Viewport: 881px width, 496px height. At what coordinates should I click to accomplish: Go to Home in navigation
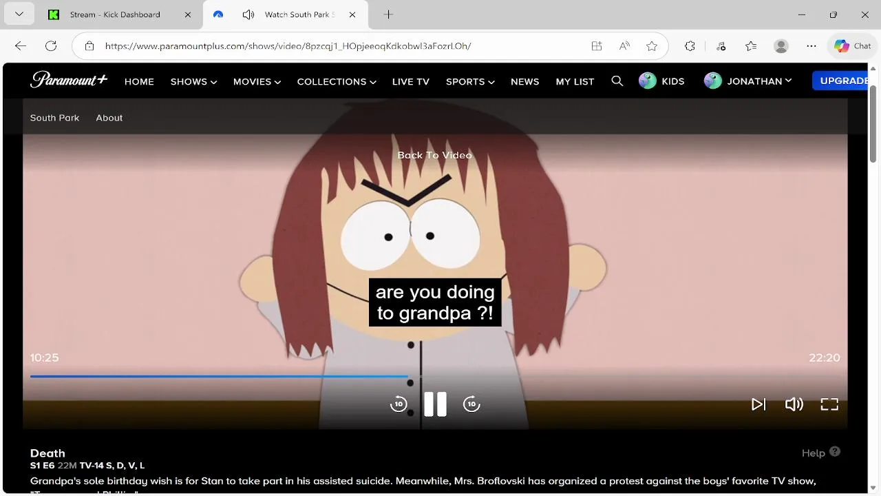pos(139,81)
